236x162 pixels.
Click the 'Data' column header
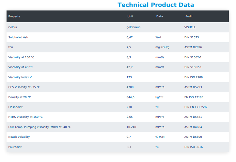160,16
